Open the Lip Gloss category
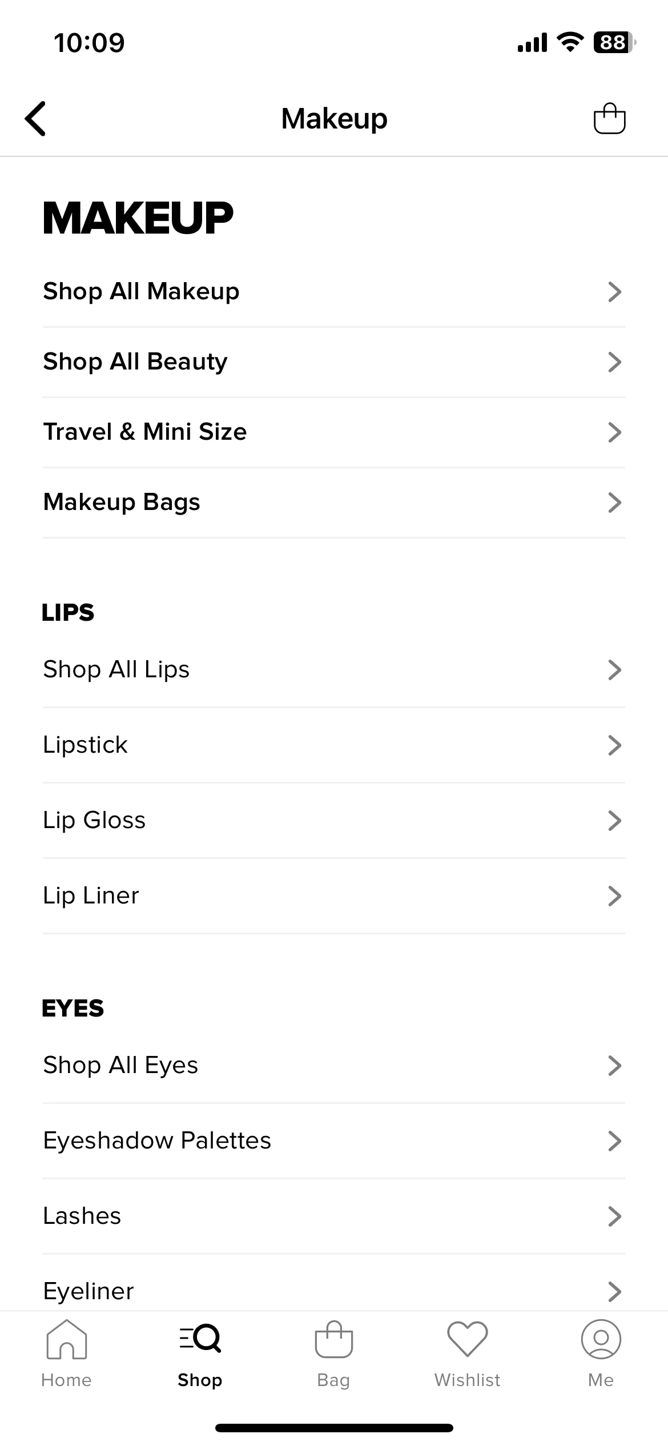 334,821
